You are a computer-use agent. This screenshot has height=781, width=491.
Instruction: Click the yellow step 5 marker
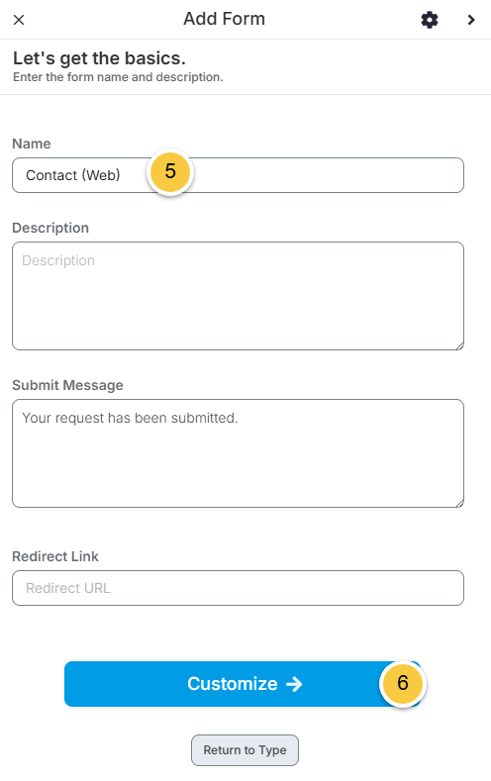[170, 171]
